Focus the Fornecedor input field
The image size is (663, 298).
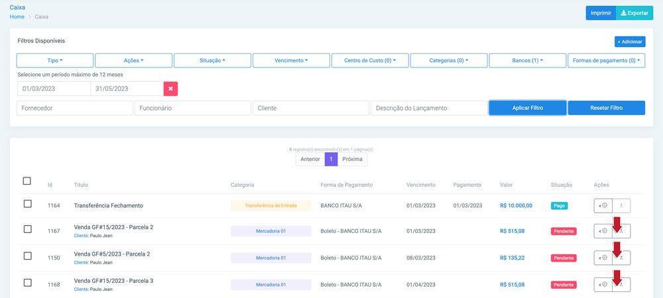tap(75, 108)
